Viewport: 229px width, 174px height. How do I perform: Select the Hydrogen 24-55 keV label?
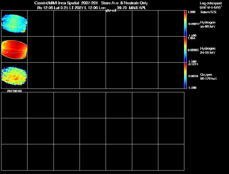(208, 50)
